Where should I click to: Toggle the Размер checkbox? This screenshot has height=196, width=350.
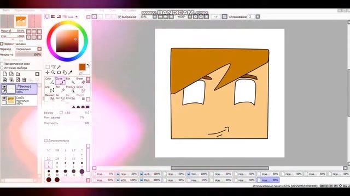coord(61,113)
